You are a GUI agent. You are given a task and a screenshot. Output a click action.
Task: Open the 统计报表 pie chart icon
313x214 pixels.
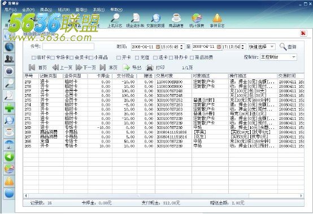[197, 20]
